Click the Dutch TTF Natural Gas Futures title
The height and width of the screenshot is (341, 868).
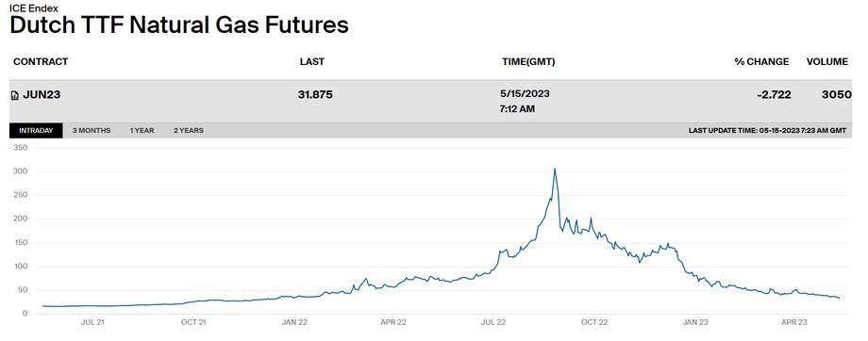(x=179, y=25)
